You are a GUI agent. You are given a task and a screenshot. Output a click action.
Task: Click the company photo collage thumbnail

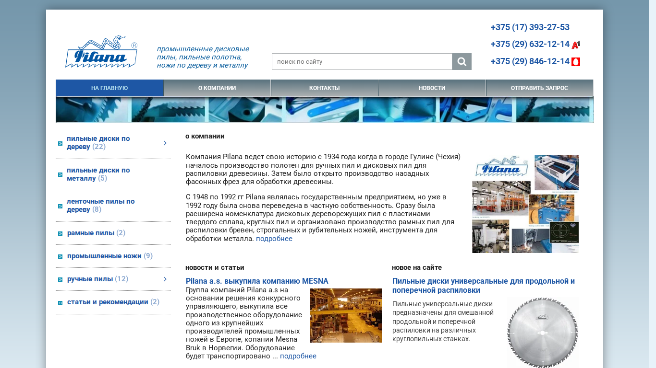(525, 204)
